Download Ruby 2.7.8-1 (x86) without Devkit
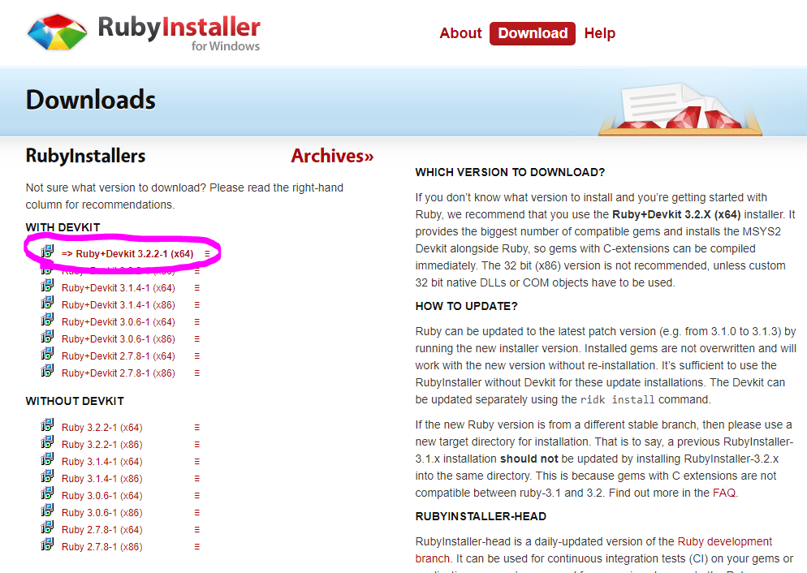This screenshot has width=807, height=573. click(x=102, y=546)
